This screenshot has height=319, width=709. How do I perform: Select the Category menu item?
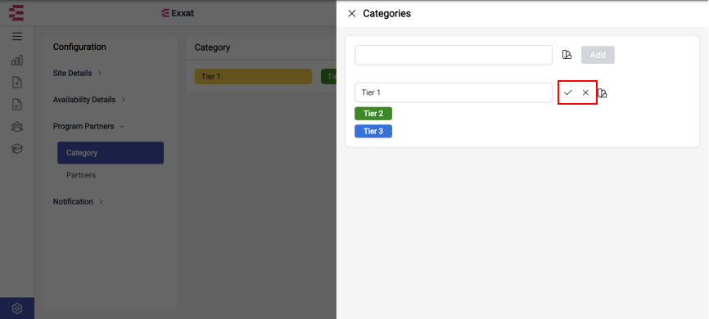[111, 153]
